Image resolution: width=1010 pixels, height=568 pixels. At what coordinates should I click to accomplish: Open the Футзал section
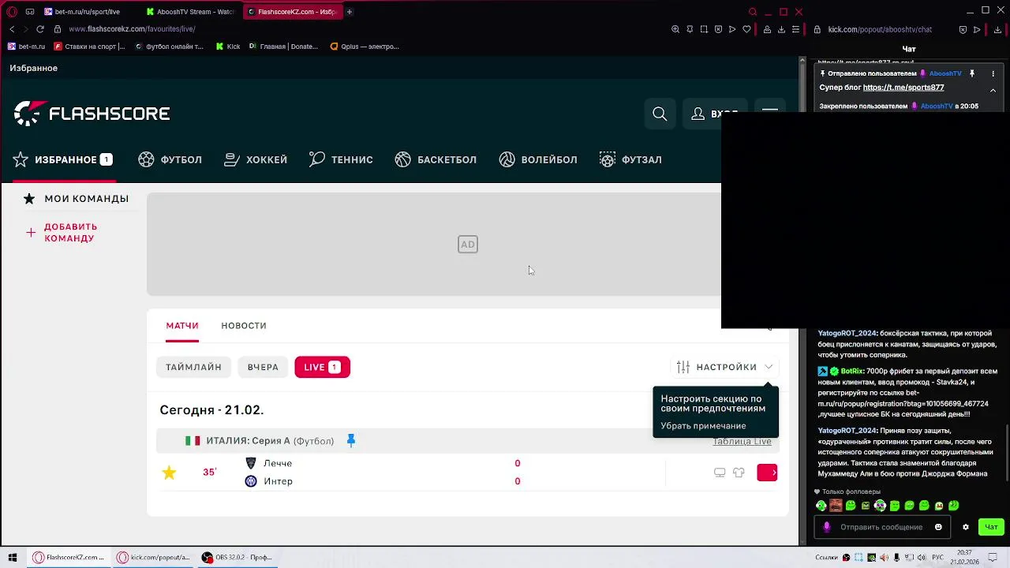[x=630, y=159]
